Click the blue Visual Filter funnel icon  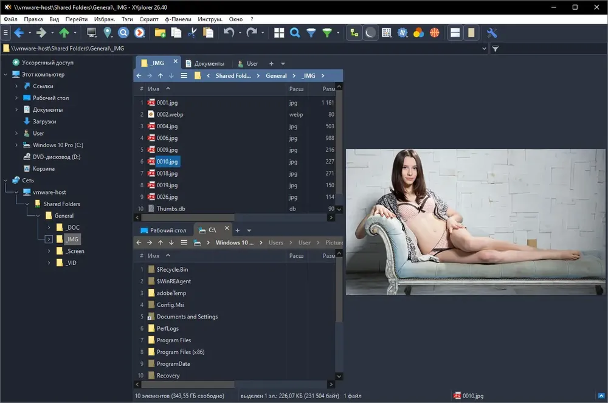tap(311, 33)
